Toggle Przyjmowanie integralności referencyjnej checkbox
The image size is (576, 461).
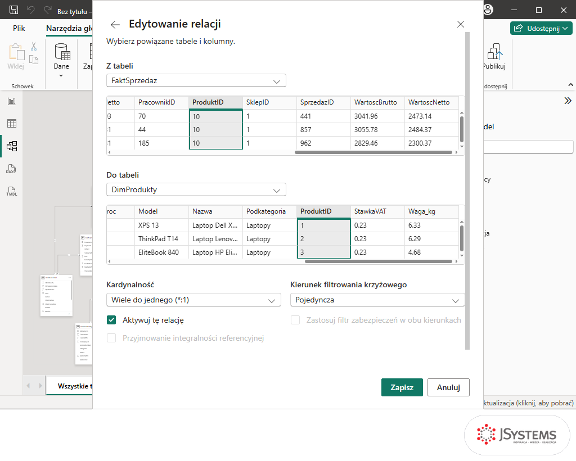pos(111,338)
